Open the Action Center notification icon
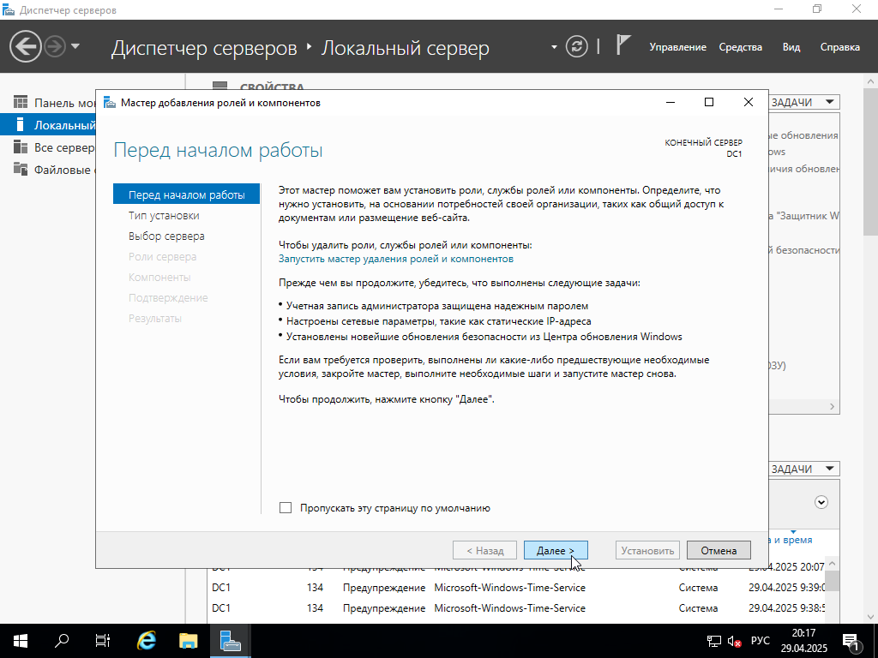 850,641
